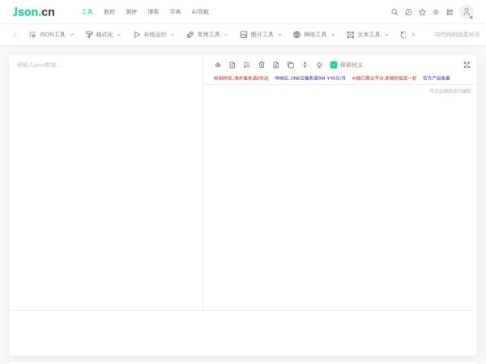This screenshot has width=486, height=364.
Task: Open the blue CN2云服务器 ad link
Action: (x=310, y=78)
